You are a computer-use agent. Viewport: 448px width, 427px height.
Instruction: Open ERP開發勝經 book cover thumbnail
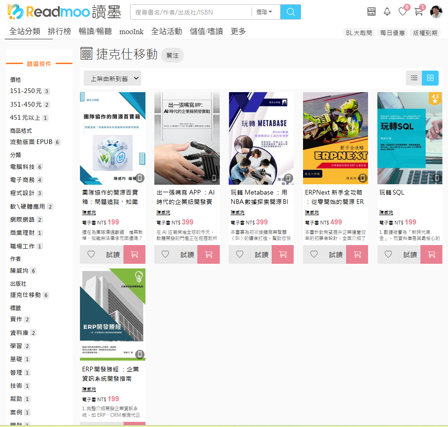pos(113,314)
